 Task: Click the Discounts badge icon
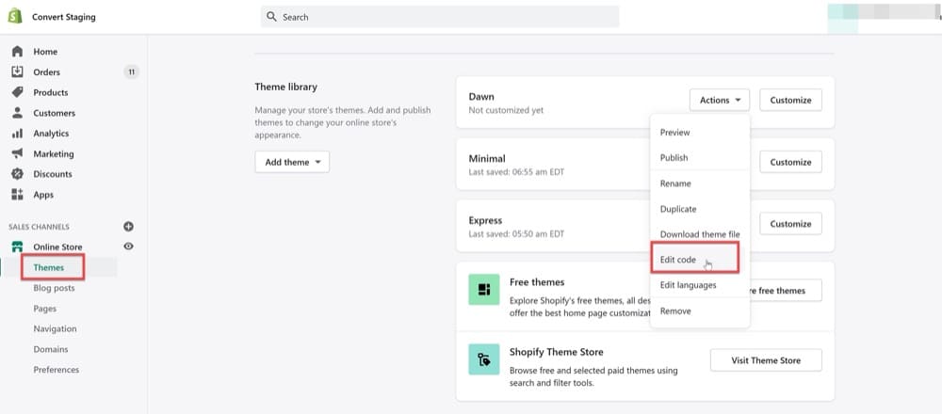17,174
